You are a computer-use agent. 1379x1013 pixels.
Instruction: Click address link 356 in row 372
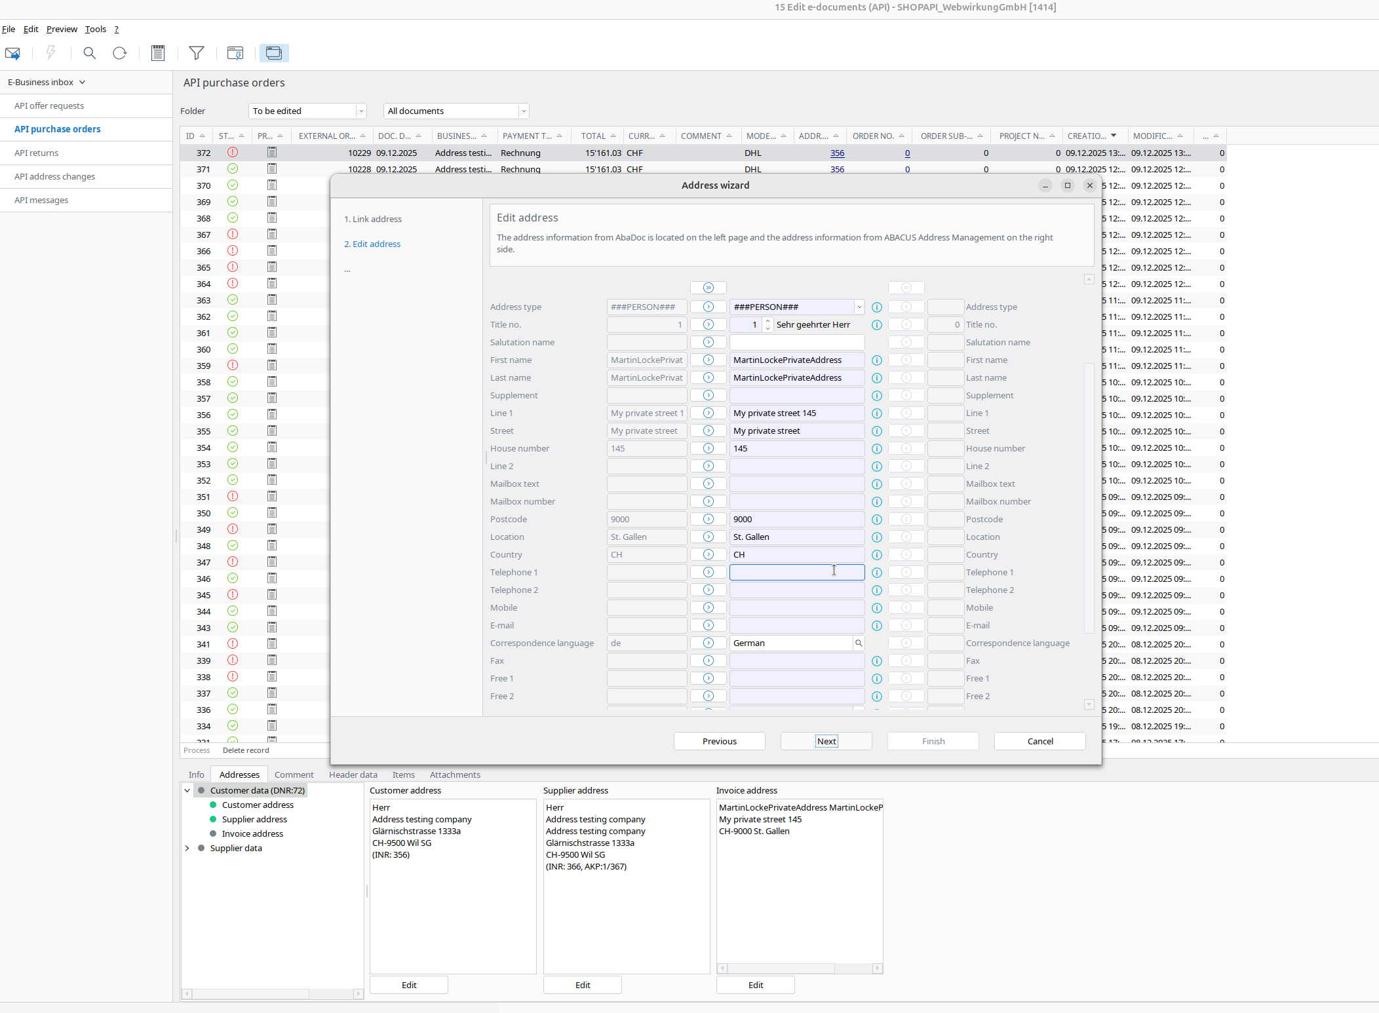tap(837, 153)
